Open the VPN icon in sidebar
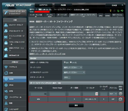Image resolution: width=128 pixels, height=111 pixels. tap(6, 91)
